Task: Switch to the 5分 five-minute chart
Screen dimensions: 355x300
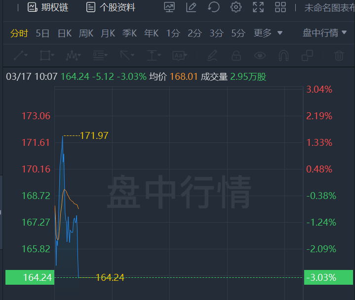Action: (238, 33)
